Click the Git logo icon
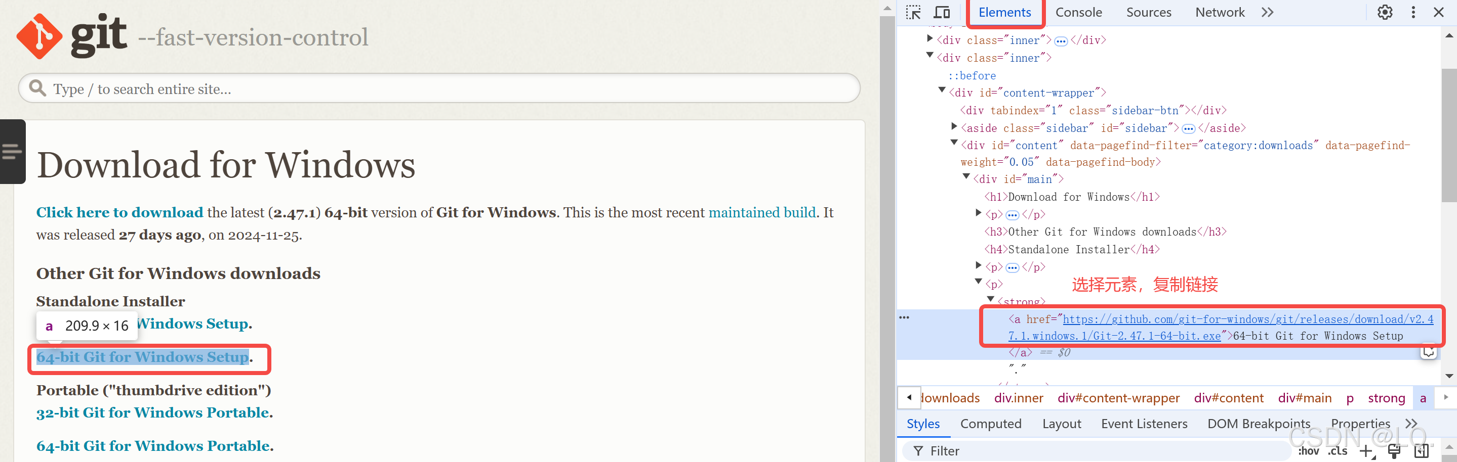Screen dimensions: 1457x462 (39, 35)
